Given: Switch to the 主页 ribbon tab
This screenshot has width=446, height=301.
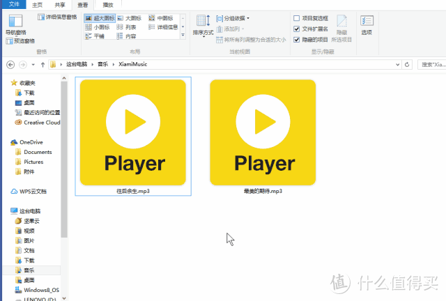Looking at the screenshot, I should [x=37, y=5].
